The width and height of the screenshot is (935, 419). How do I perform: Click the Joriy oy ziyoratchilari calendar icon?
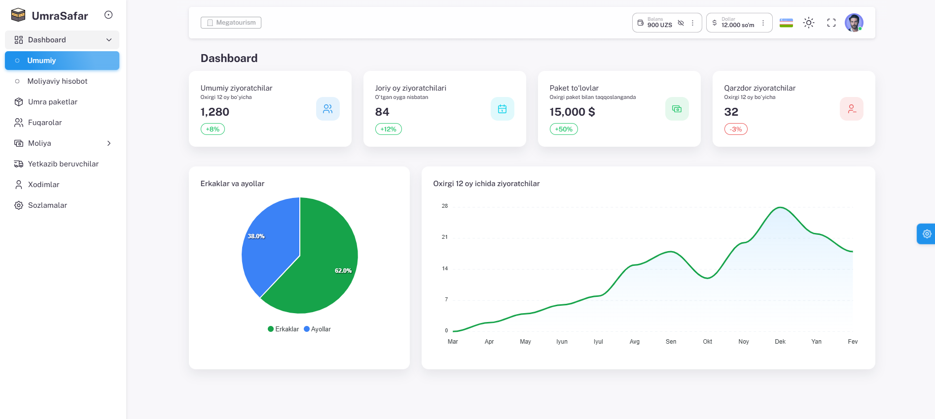click(503, 109)
